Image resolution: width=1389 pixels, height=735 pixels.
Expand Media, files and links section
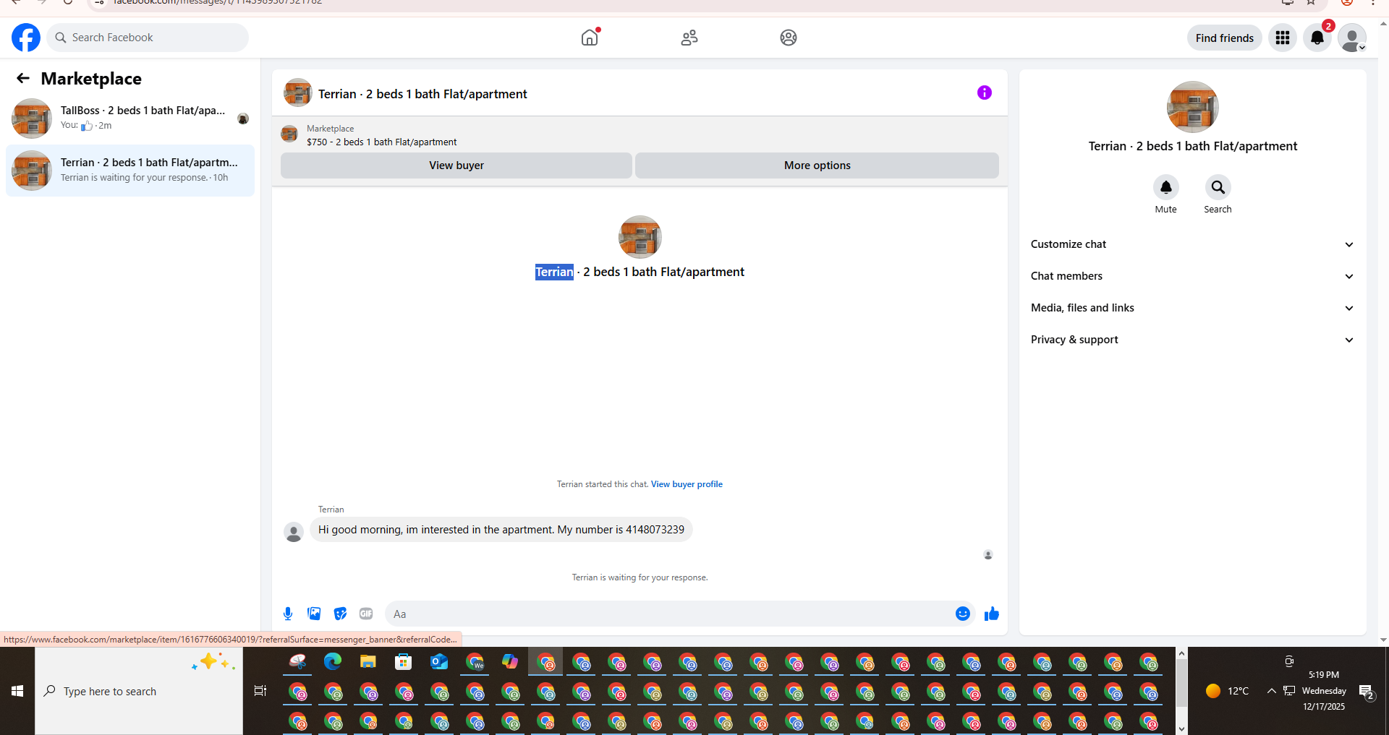1192,308
